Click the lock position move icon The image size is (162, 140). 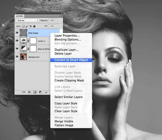point(31,26)
